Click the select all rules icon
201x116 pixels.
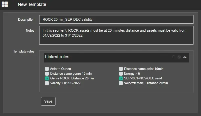[x=179, y=57]
